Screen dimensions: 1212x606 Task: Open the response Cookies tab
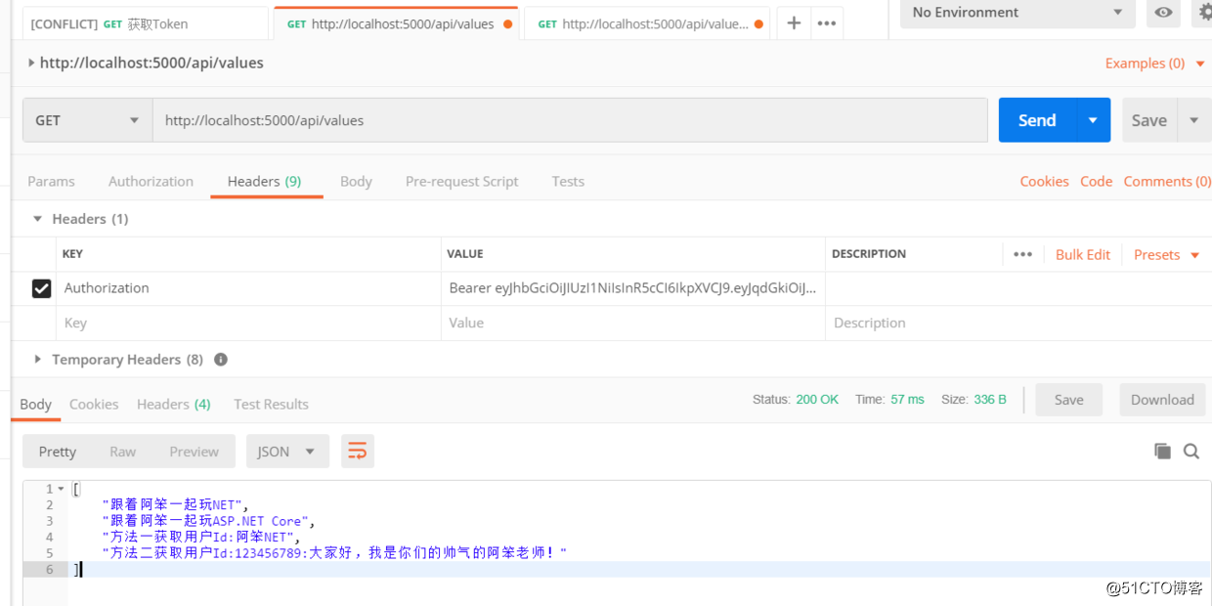tap(94, 404)
